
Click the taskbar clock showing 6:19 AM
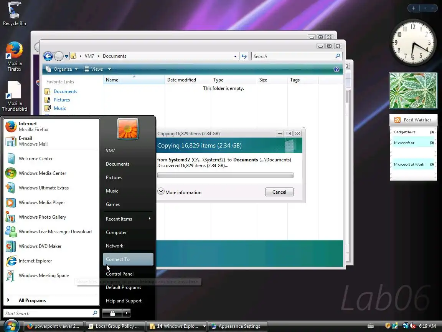coord(427,326)
